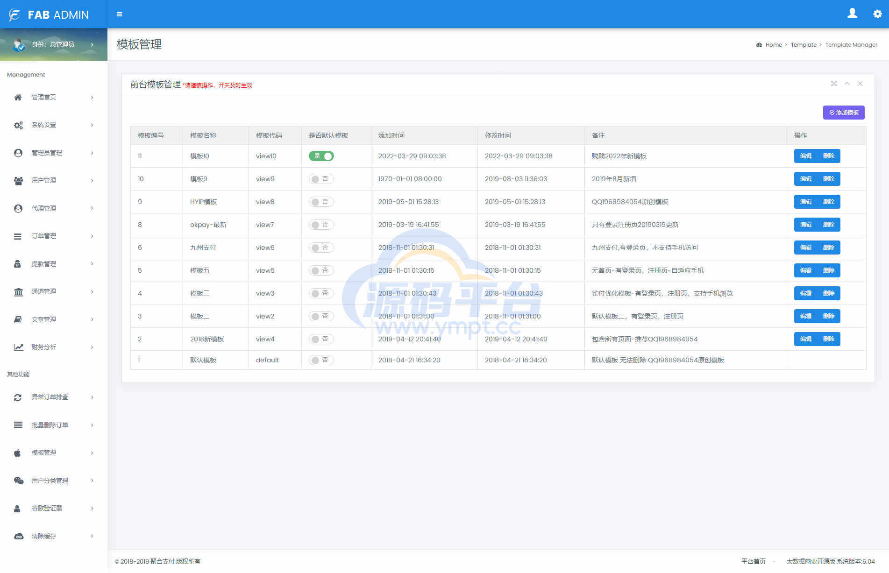Click the list icon beside 订单管理
The image size is (889, 573).
click(x=18, y=236)
